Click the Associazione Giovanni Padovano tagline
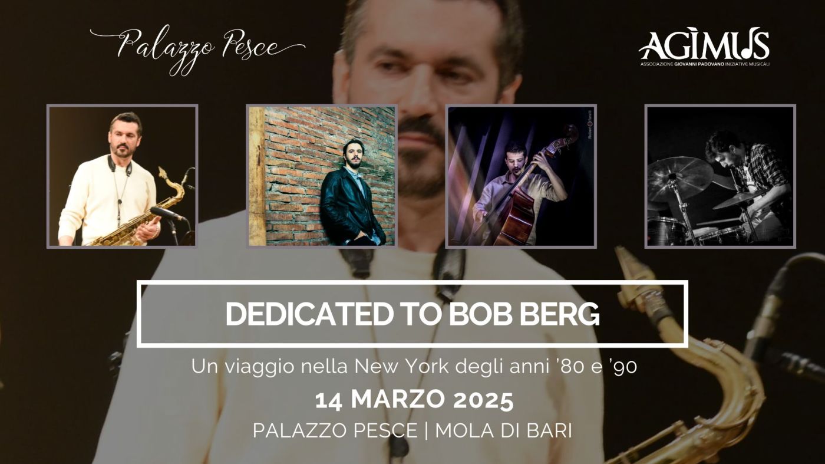Viewport: 825px width, 464px height. pyautogui.click(x=705, y=63)
